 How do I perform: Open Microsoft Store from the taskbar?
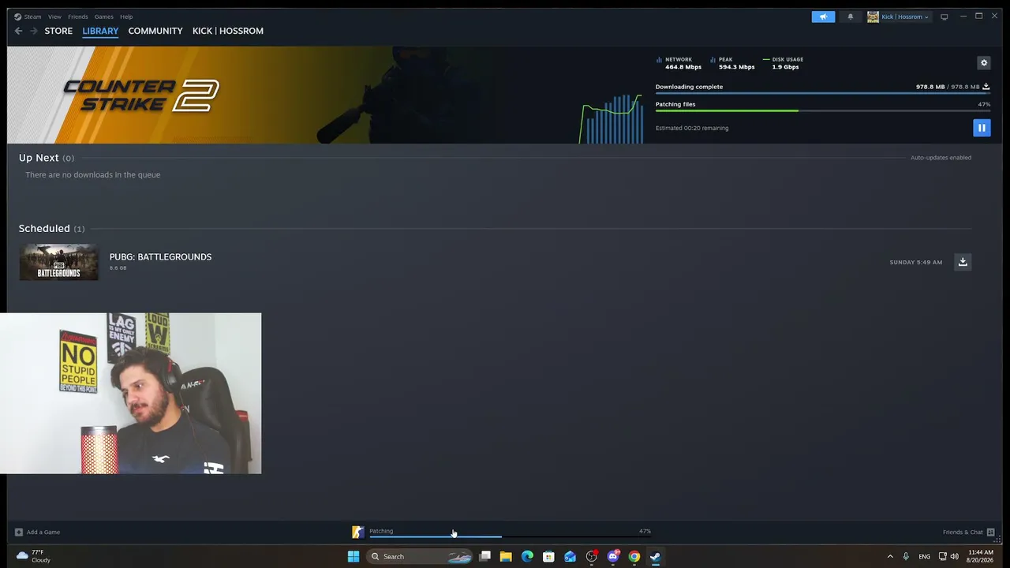(548, 556)
